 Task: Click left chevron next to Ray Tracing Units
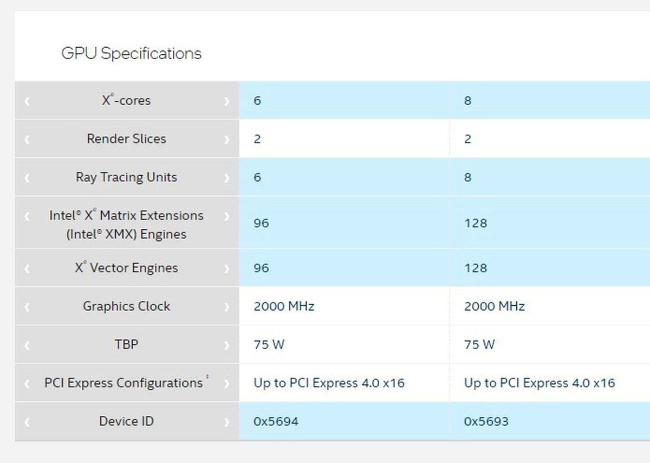point(27,178)
